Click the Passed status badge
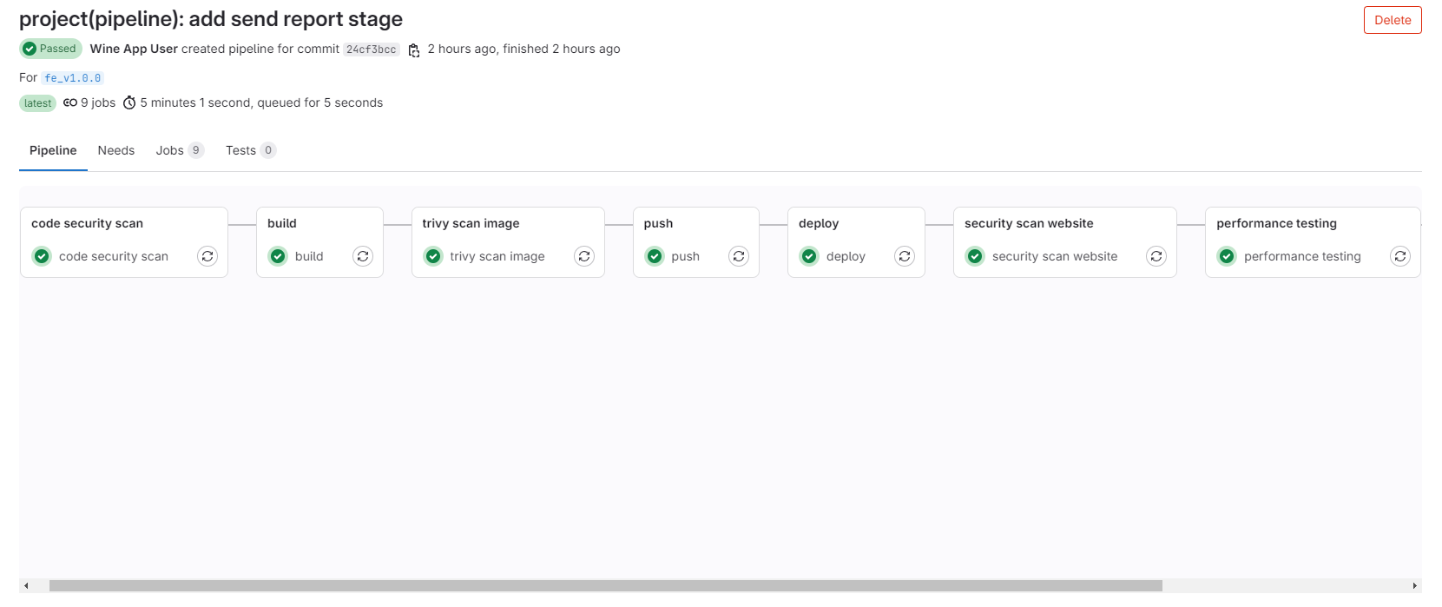This screenshot has width=1442, height=607. pos(50,49)
